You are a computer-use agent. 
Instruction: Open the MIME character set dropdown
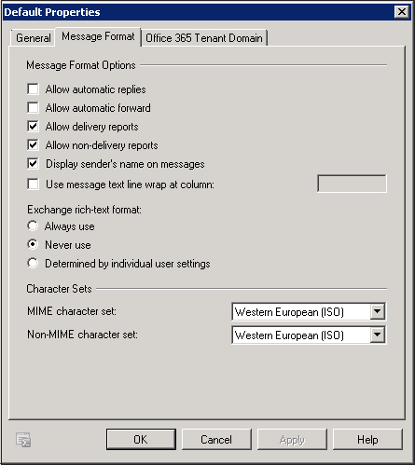378,311
